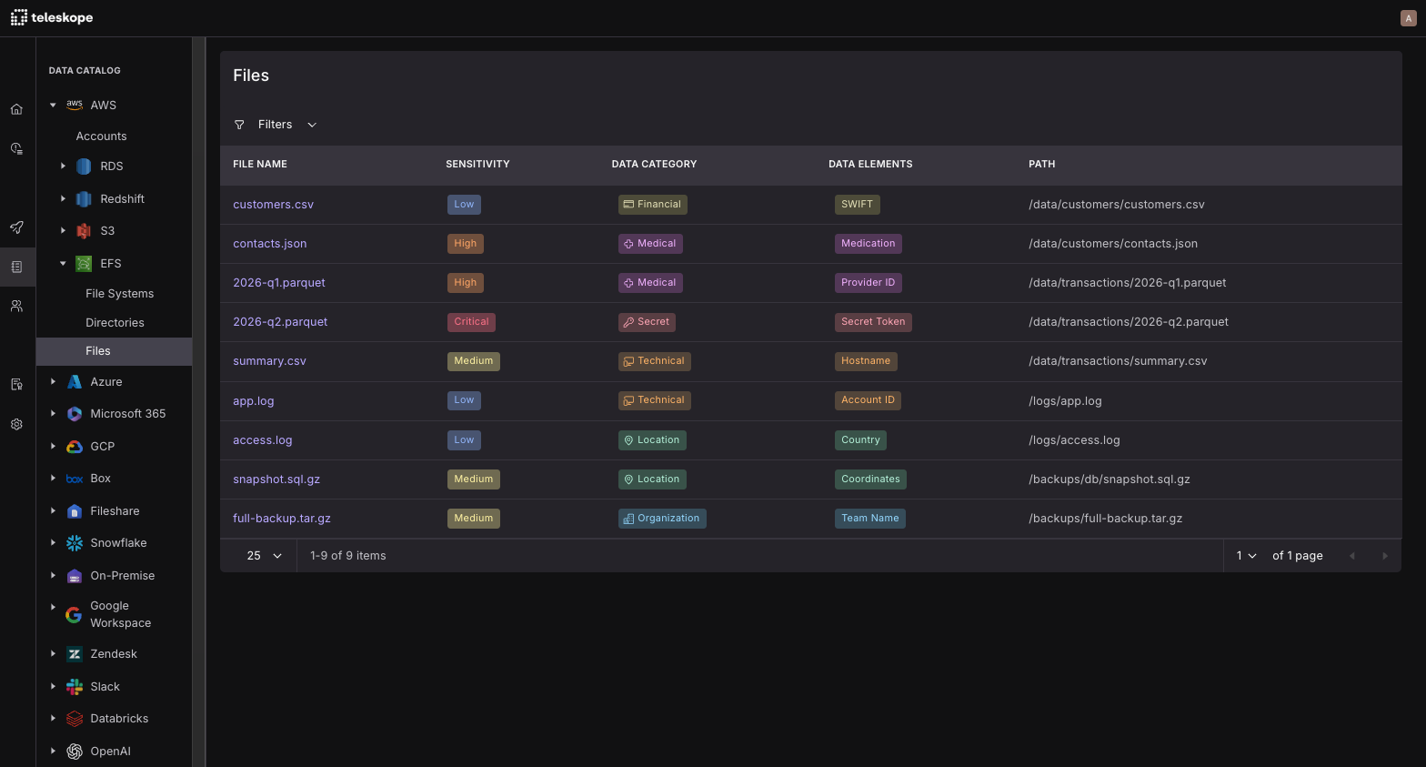
Task: Open full-backup.tar.gz file link
Action: pos(282,519)
